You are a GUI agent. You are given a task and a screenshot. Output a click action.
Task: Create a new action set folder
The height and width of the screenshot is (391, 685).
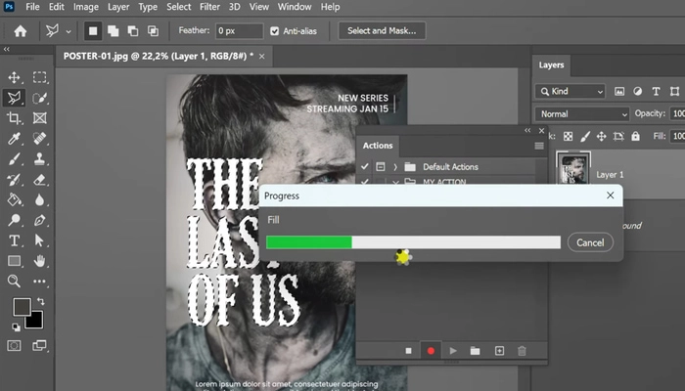tap(475, 351)
